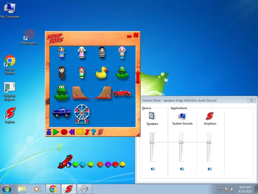258x194 pixels.
Task: Select Souptoys Playsets desktop shortcut
Action: [10, 91]
